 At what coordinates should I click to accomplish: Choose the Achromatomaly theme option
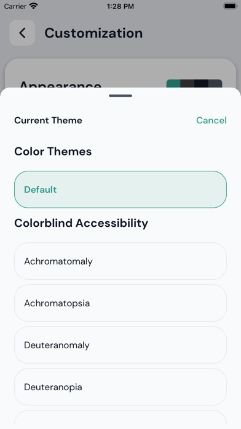click(120, 261)
